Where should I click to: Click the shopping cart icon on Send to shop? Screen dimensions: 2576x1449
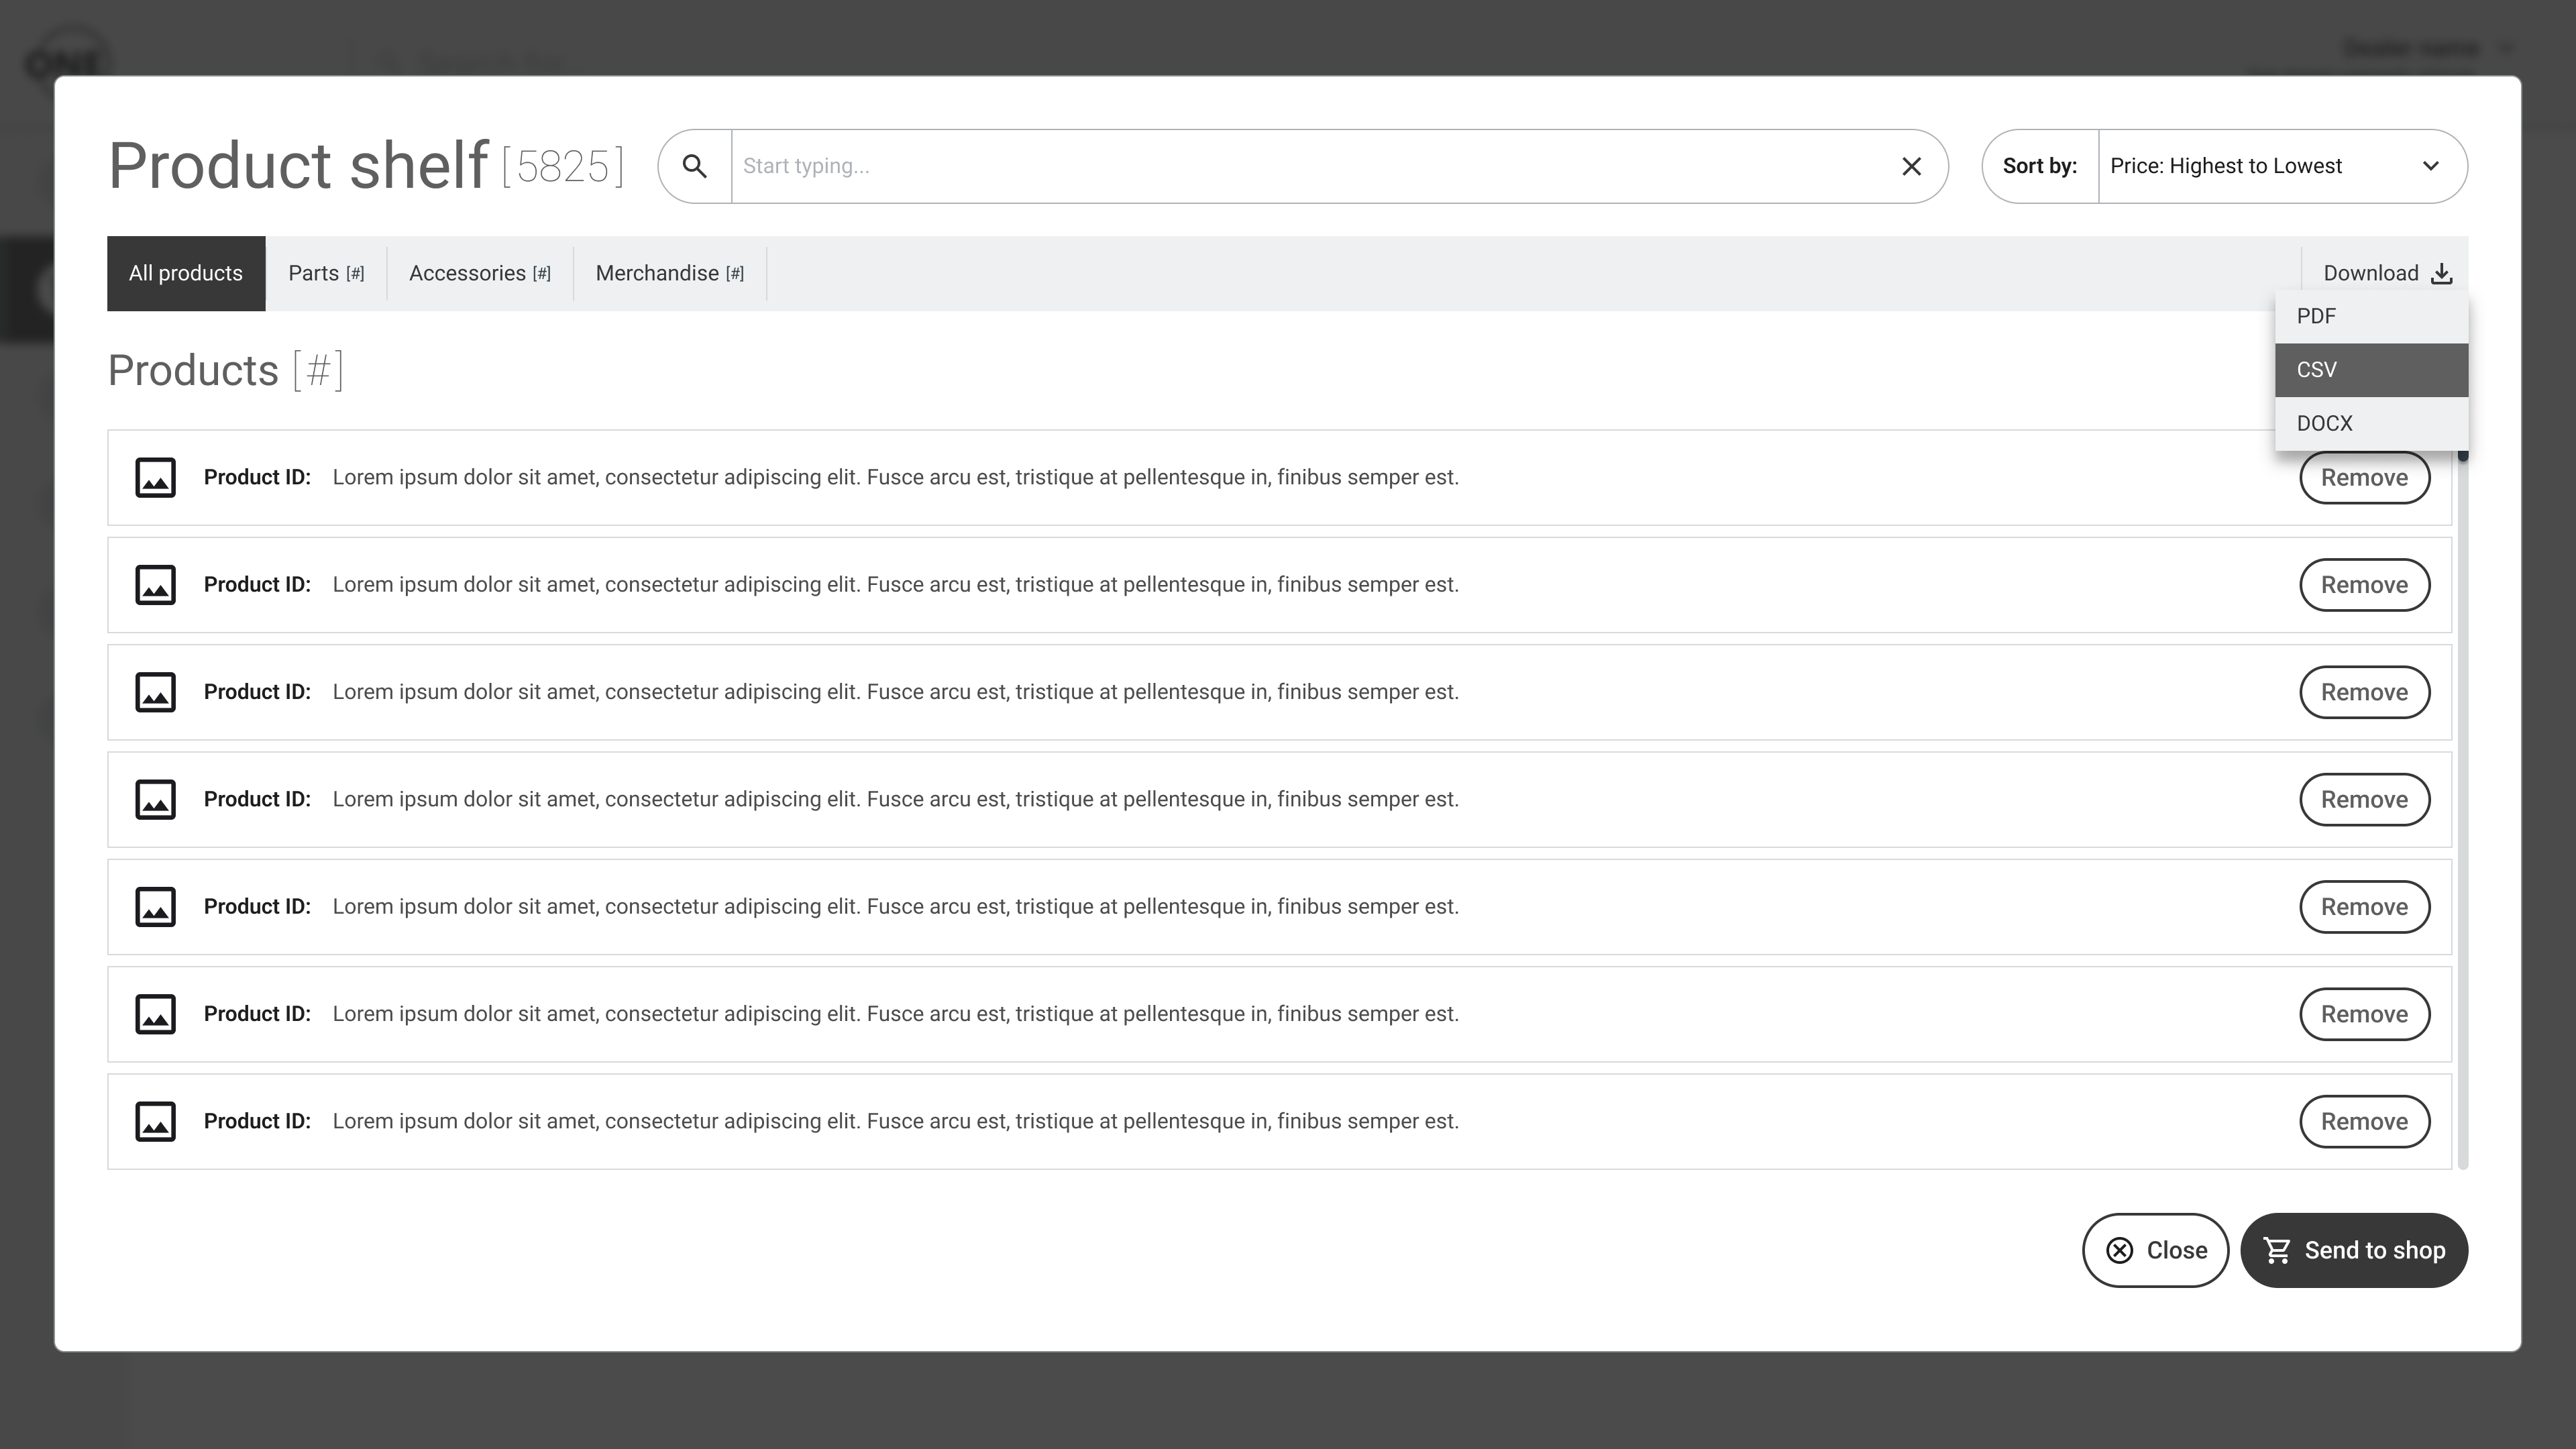click(2277, 1250)
